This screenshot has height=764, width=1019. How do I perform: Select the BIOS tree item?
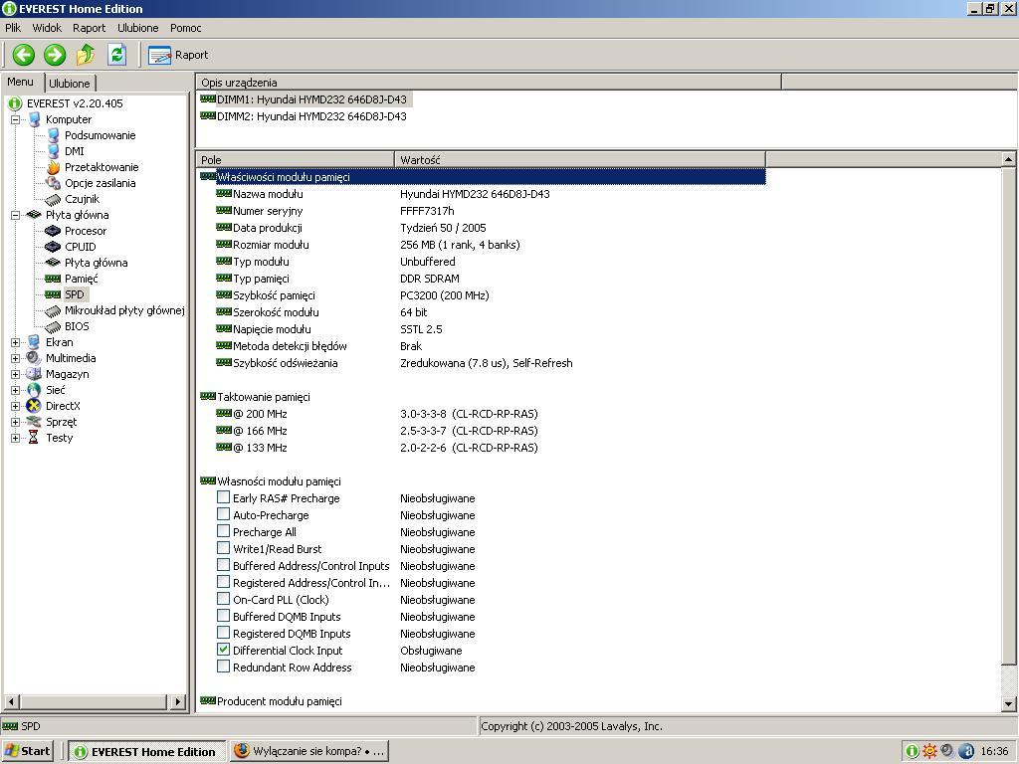[77, 326]
